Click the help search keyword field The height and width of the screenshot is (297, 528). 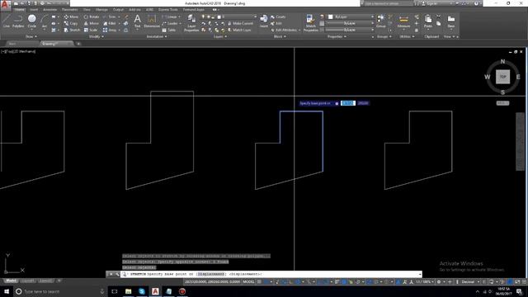[389, 3]
